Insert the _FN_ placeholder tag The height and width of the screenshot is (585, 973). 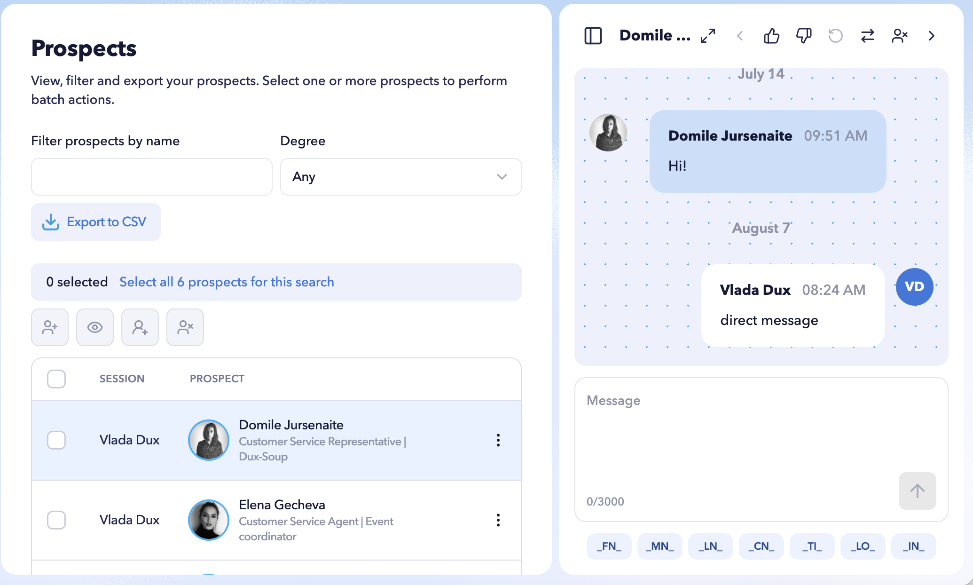(x=609, y=546)
